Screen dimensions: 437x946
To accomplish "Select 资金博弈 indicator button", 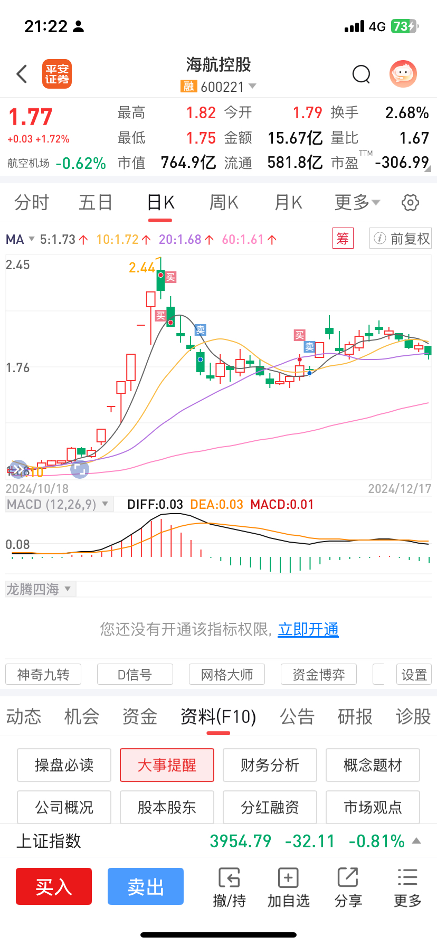I will pyautogui.click(x=319, y=674).
